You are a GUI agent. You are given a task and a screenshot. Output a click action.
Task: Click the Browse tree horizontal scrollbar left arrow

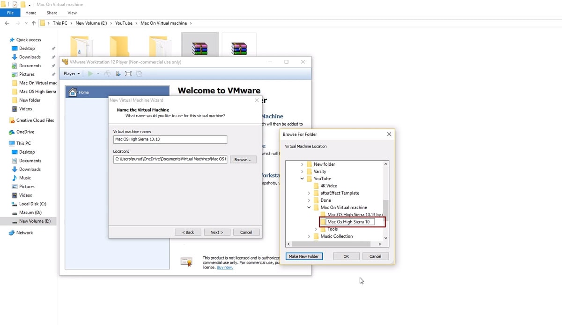(x=289, y=244)
